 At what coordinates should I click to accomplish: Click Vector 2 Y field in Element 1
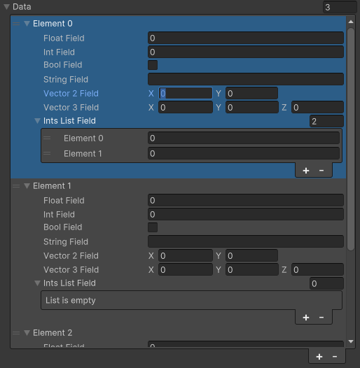click(251, 255)
